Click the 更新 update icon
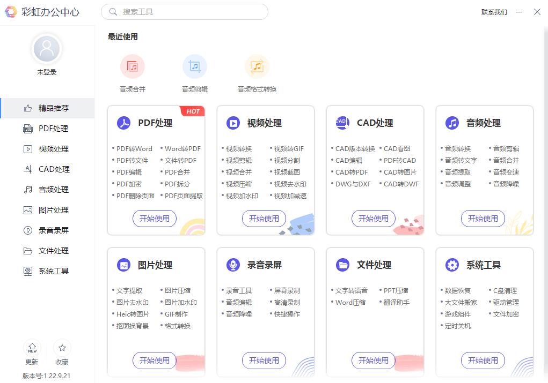The height and width of the screenshot is (383, 548). coord(32,348)
